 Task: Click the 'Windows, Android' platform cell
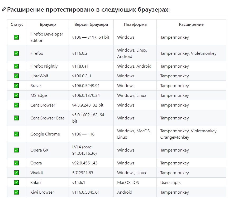(x=135, y=66)
